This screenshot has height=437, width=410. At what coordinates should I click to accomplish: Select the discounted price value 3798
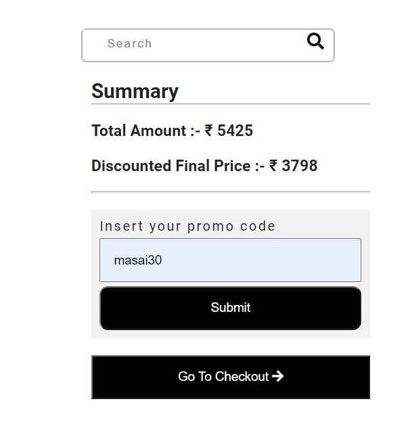coord(299,166)
